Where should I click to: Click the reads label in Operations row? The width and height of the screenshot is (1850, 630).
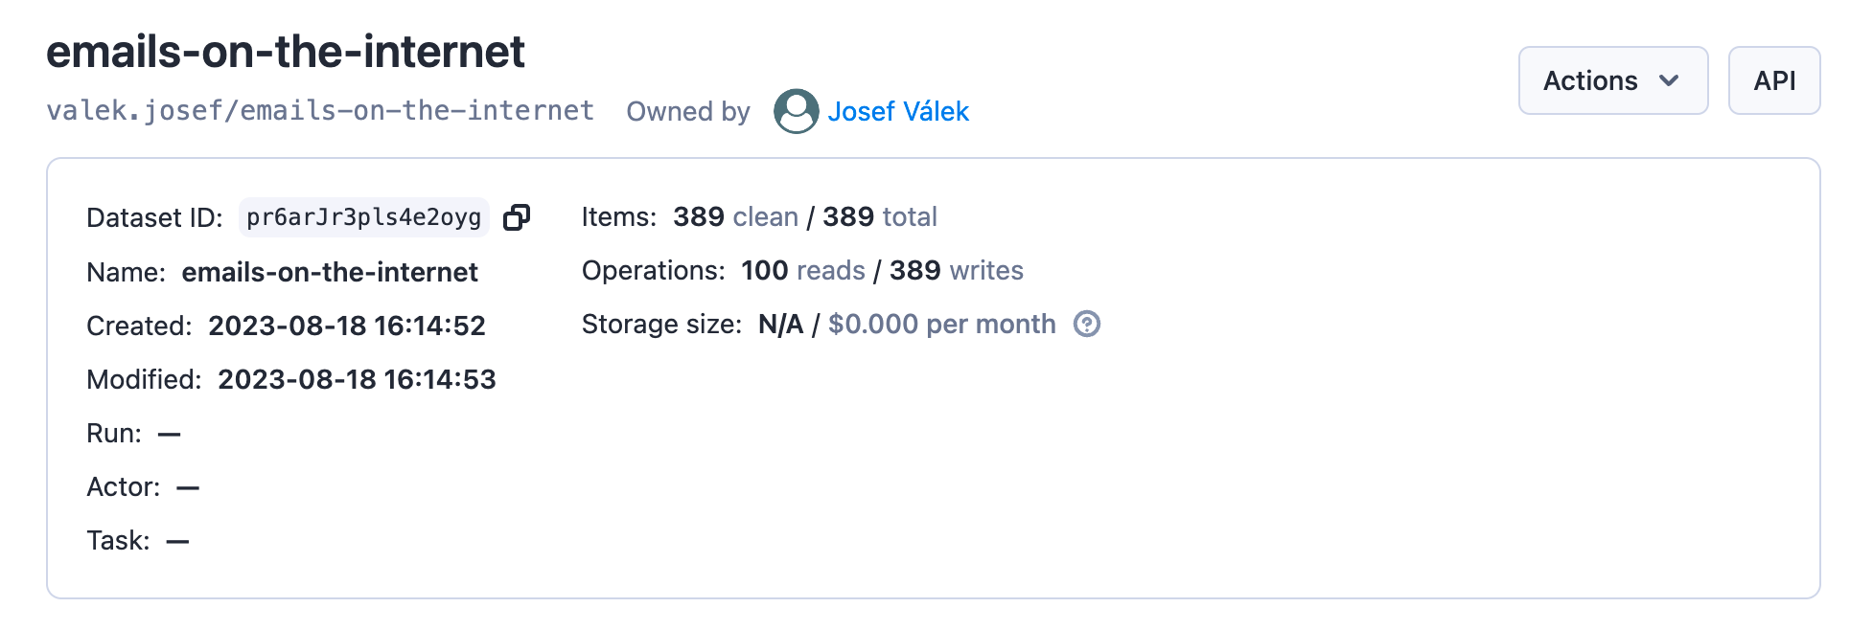[x=831, y=271]
